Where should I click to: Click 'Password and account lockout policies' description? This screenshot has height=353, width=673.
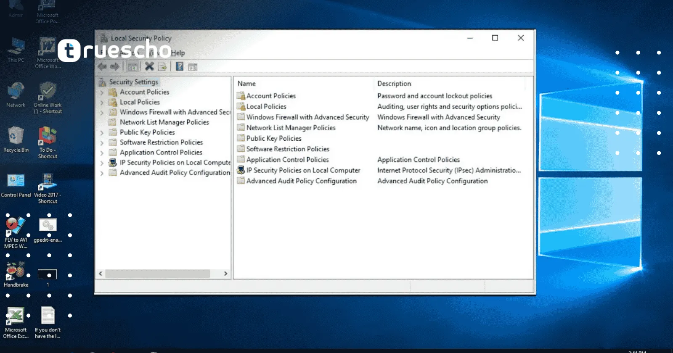pos(435,96)
